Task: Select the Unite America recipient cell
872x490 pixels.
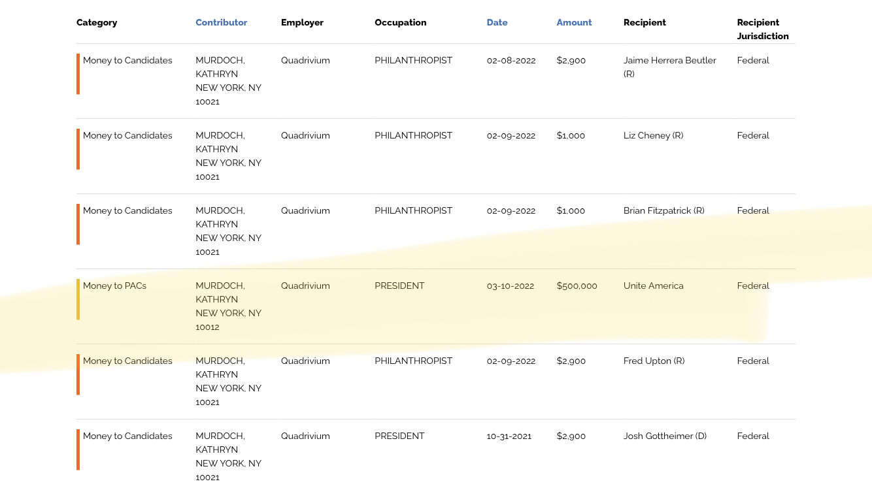Action: pos(653,286)
